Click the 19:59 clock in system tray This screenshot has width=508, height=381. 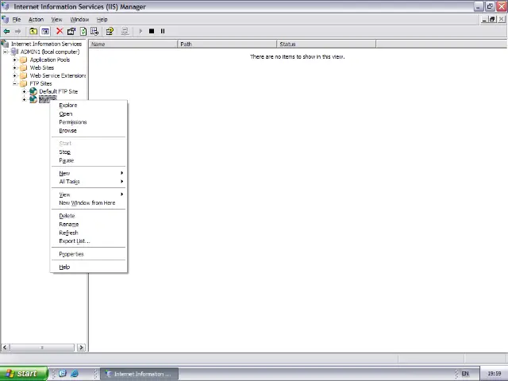[494, 374]
